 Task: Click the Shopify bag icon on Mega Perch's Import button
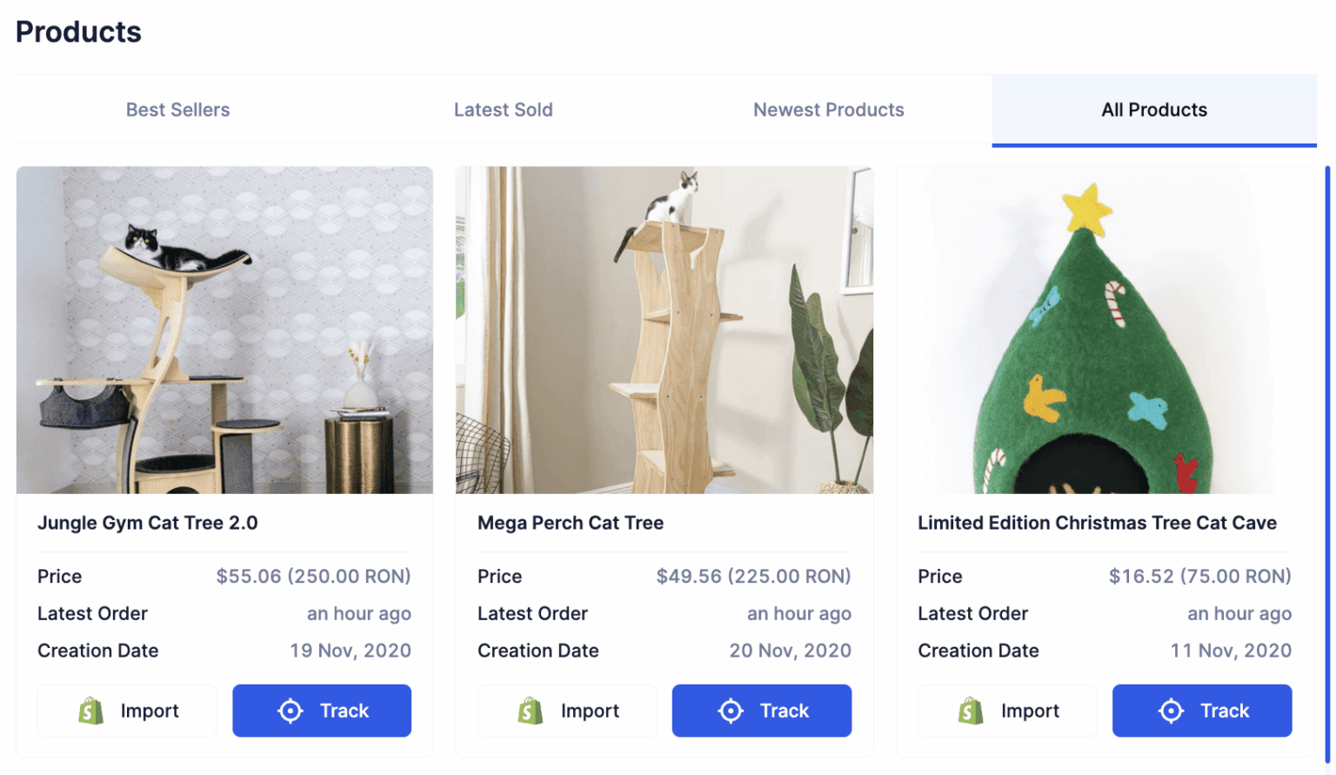coord(529,711)
